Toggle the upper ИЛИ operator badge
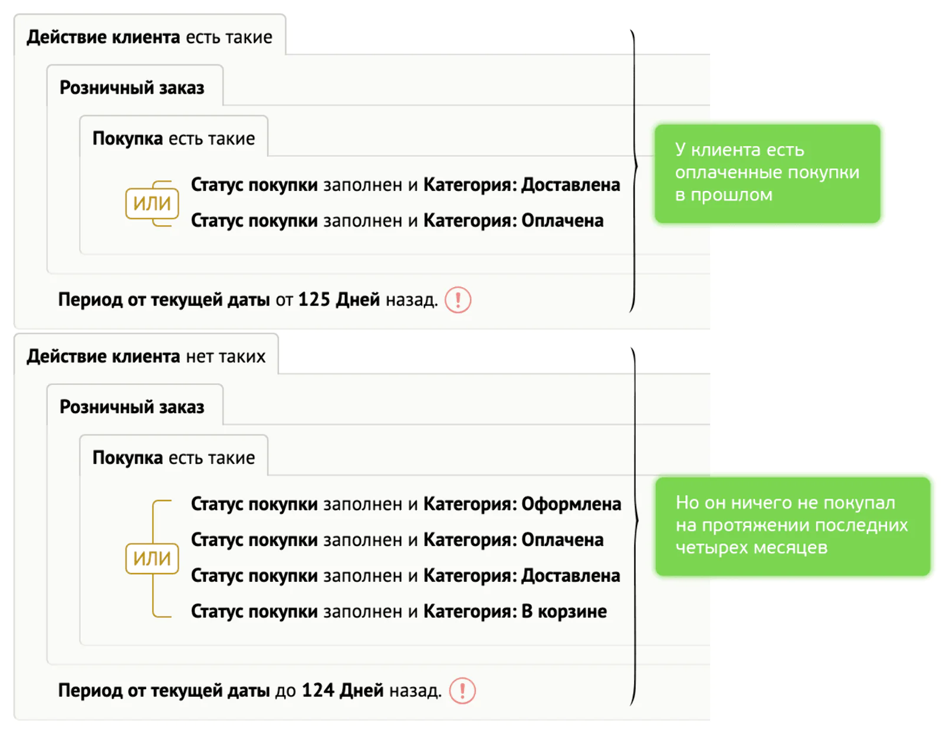This screenshot has height=734, width=943. (152, 203)
